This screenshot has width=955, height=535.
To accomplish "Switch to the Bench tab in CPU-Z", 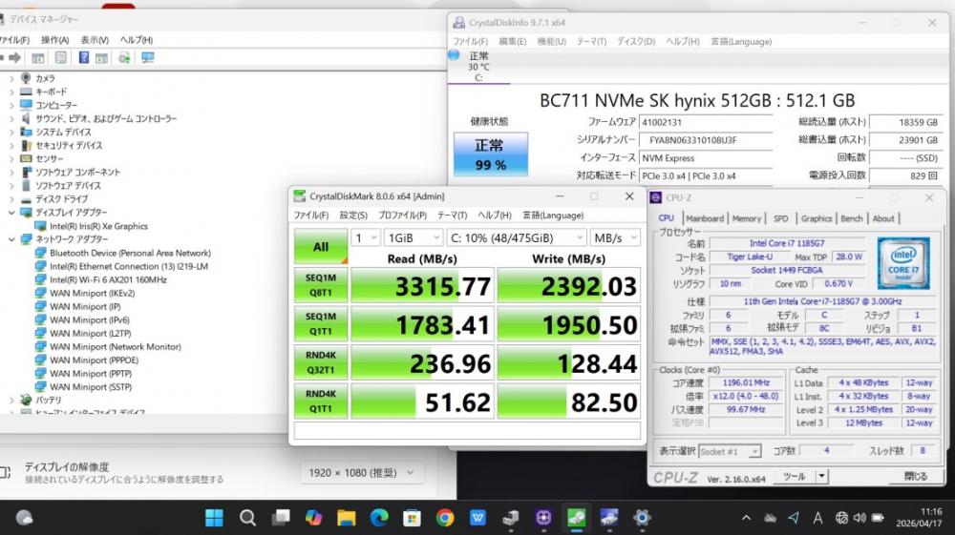I will point(852,218).
